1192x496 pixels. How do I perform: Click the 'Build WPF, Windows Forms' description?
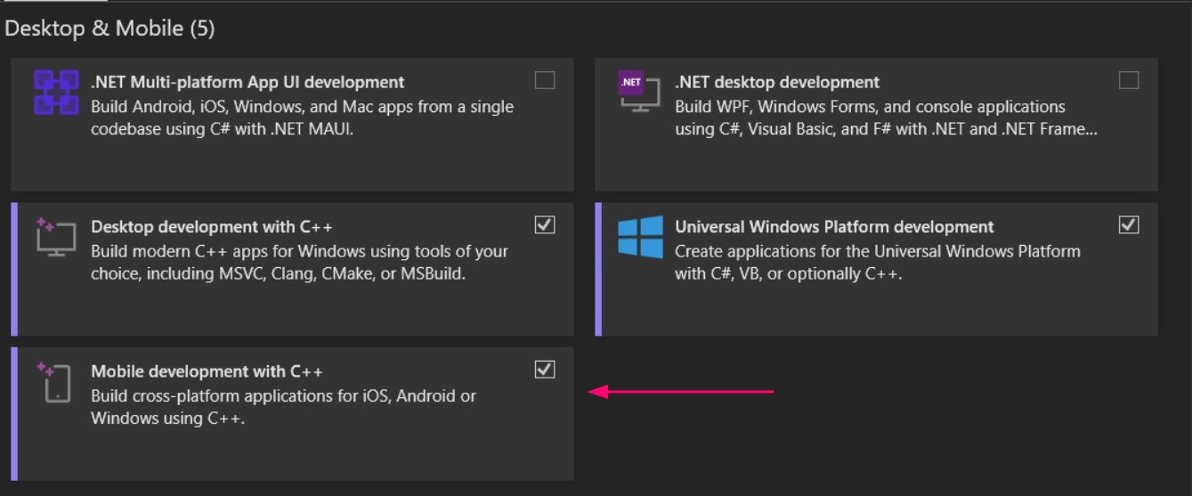pos(886,118)
